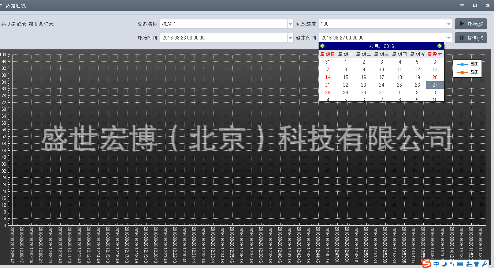Click the 星期日 weekday header
Image resolution: width=494 pixels, height=268 pixels.
click(x=328, y=54)
